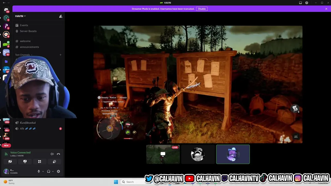Open the weather widget showing 69°F Sunny

9,182
